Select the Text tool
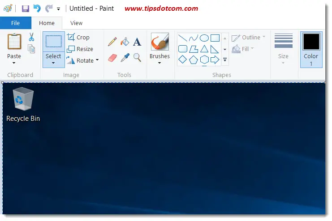The width and height of the screenshot is (332, 221). [137, 42]
